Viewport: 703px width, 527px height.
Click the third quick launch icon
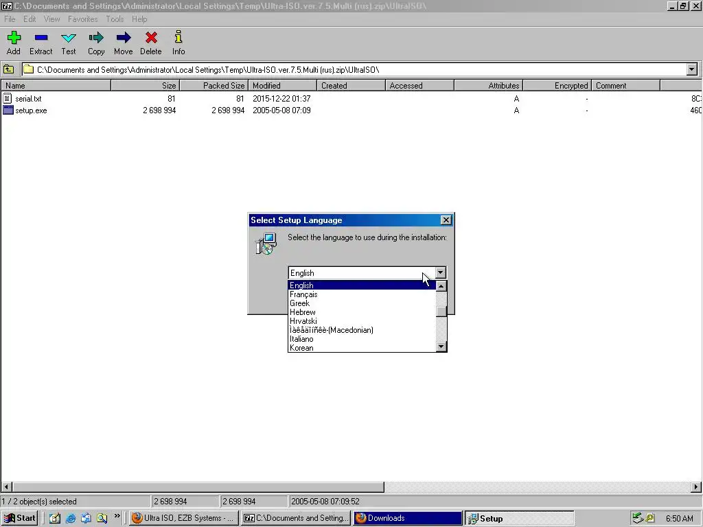pos(86,518)
